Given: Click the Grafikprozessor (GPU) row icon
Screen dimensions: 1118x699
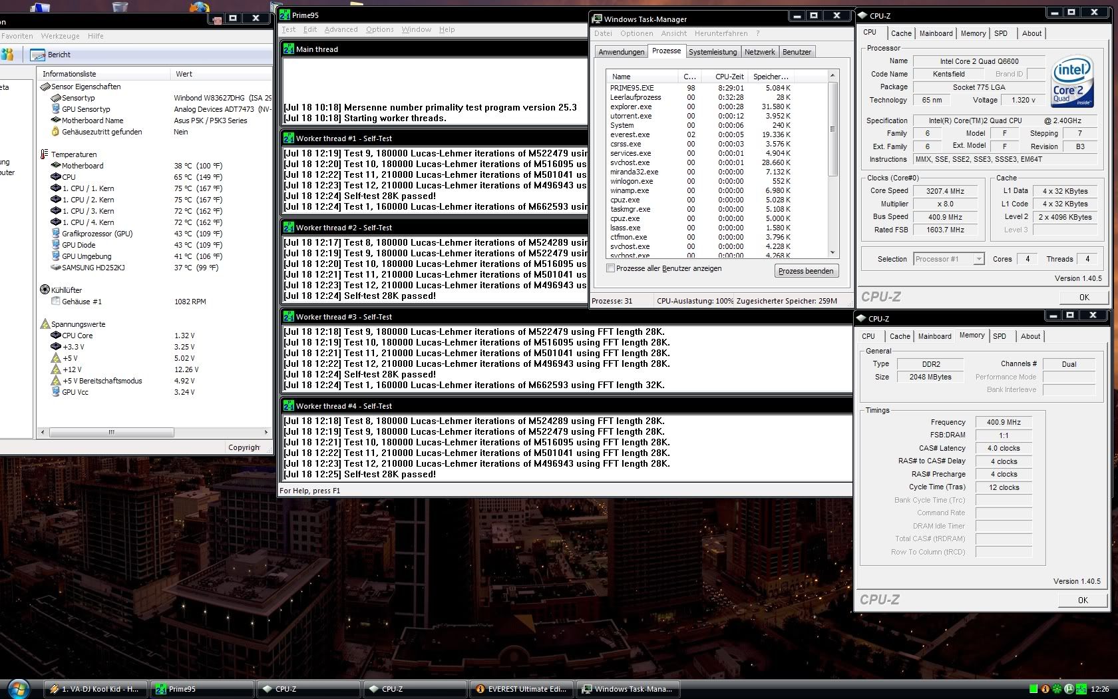Looking at the screenshot, I should point(56,234).
